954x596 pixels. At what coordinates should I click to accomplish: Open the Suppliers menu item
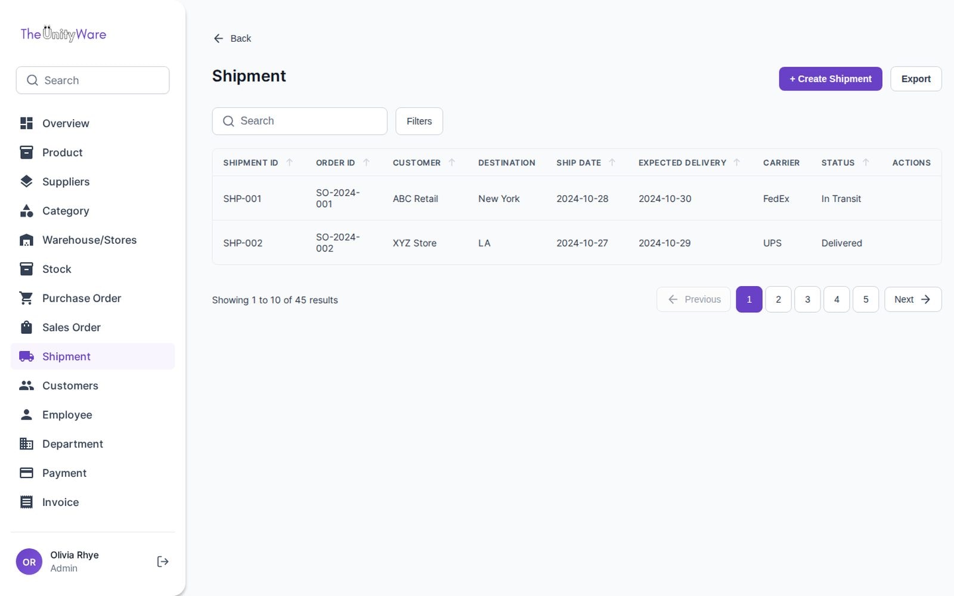[x=92, y=182]
